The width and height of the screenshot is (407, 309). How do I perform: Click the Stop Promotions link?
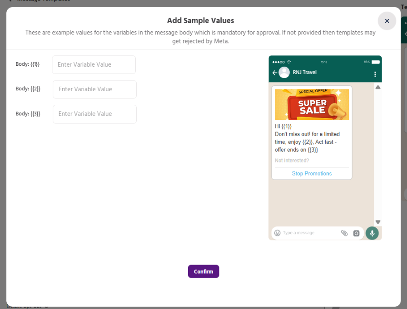(x=312, y=173)
